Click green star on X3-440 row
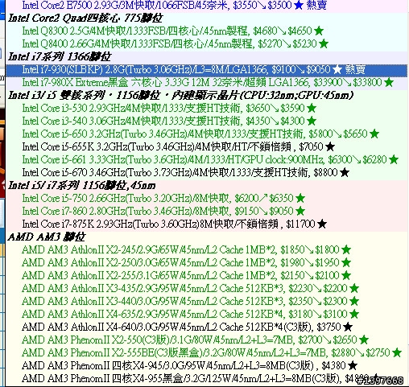This screenshot has height=387, width=409. [354, 301]
